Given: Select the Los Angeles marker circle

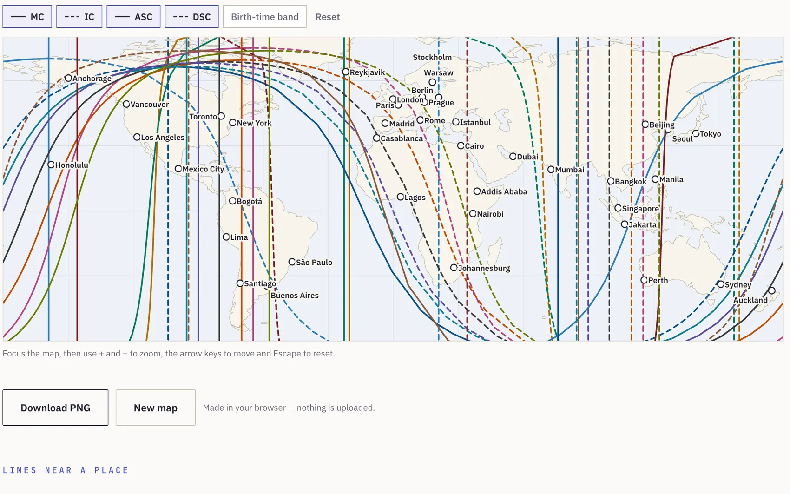Looking at the screenshot, I should click(x=137, y=137).
